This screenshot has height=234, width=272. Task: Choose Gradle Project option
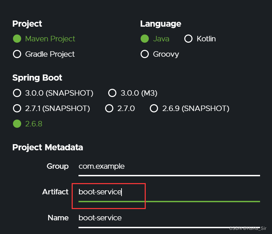point(17,54)
